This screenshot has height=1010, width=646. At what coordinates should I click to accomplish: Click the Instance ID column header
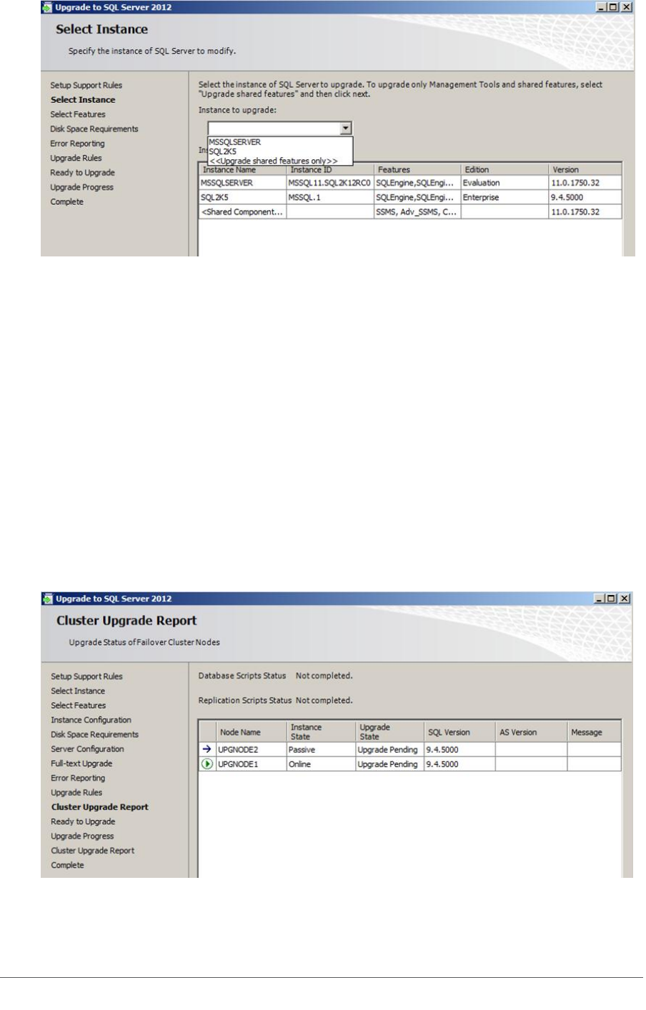click(330, 170)
